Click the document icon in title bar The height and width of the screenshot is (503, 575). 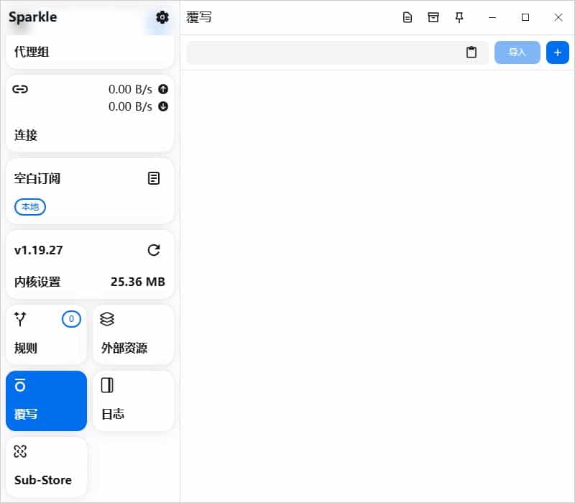408,17
